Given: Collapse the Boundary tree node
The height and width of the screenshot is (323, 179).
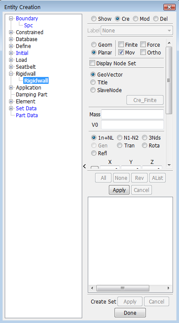Looking at the screenshot, I should pyautogui.click(x=11, y=18).
